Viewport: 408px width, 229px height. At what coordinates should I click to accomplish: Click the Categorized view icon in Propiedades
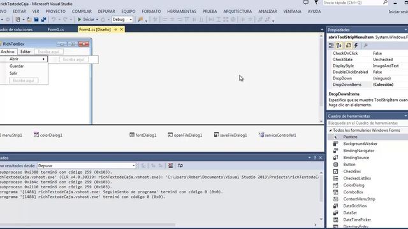tap(331, 46)
